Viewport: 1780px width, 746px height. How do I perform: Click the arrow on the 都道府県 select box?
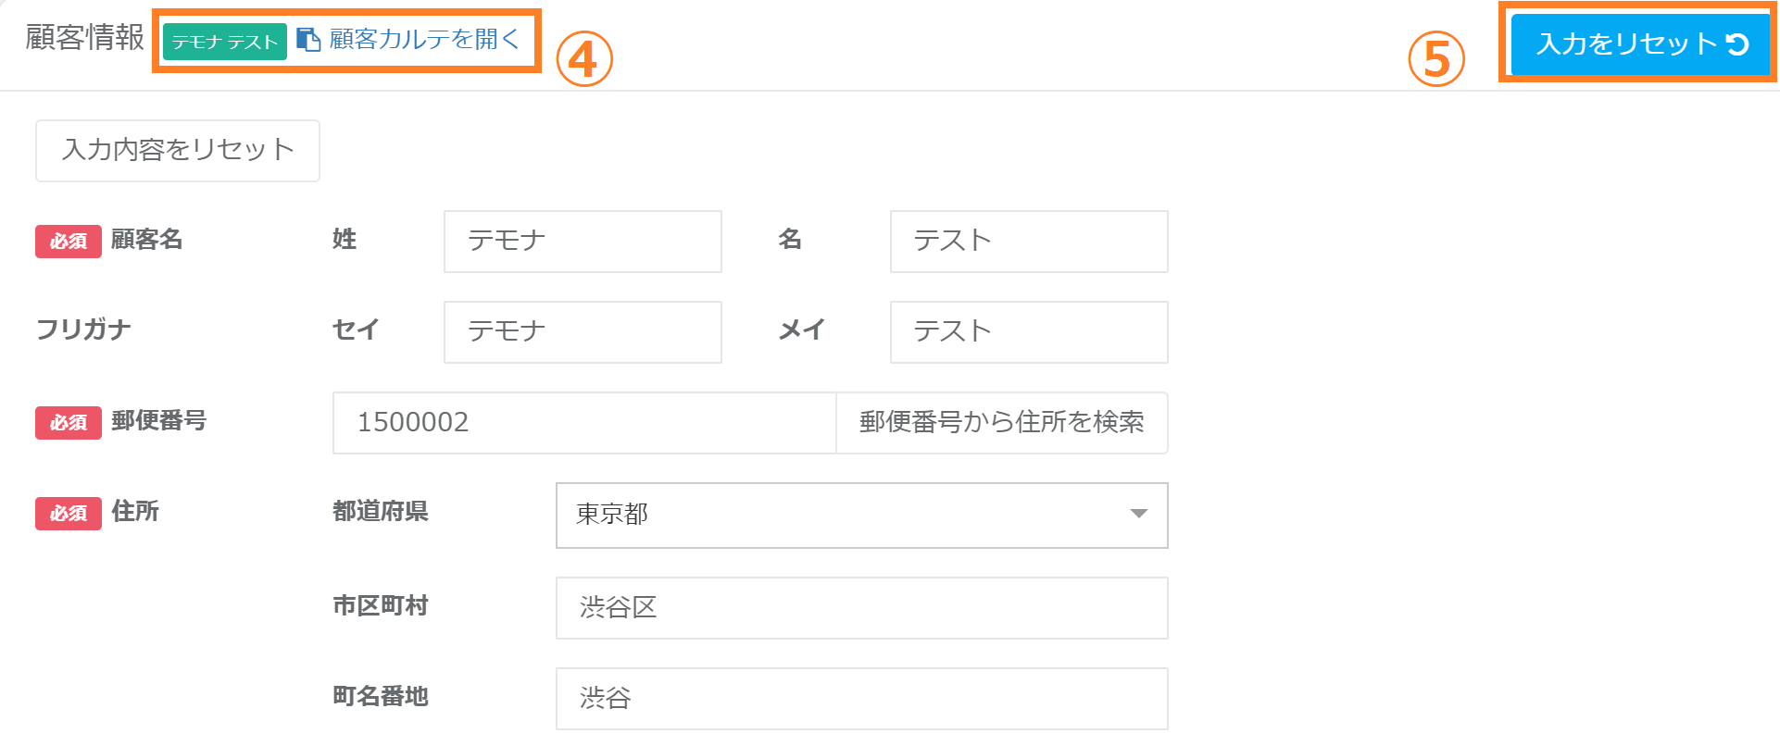[1138, 515]
